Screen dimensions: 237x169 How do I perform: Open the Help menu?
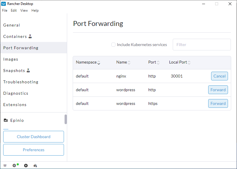coord(35,10)
